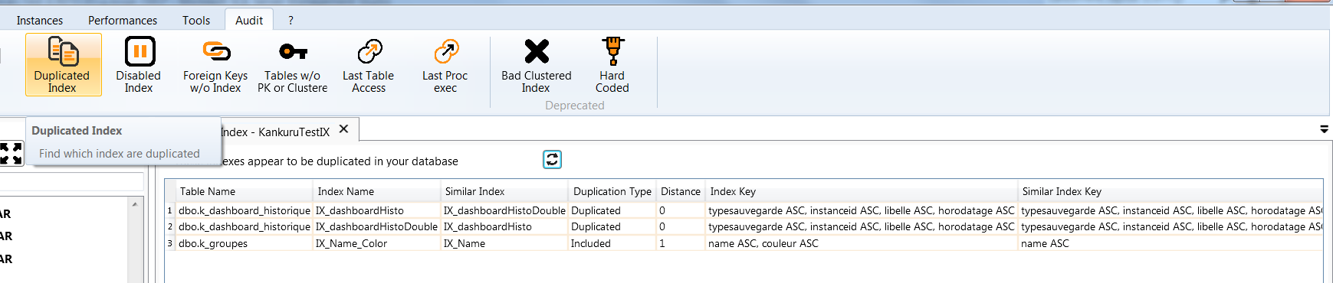The height and width of the screenshot is (283, 1333).
Task: Click the IX_Name similar index cell
Action: [x=504, y=243]
